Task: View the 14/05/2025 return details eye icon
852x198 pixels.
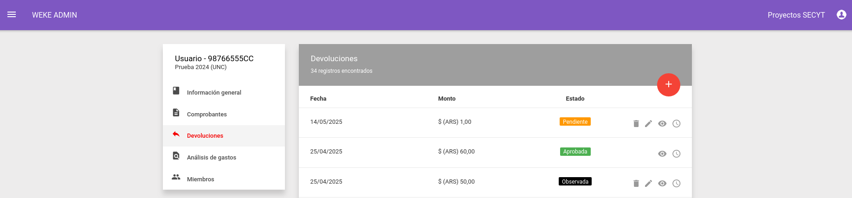Action: point(662,123)
